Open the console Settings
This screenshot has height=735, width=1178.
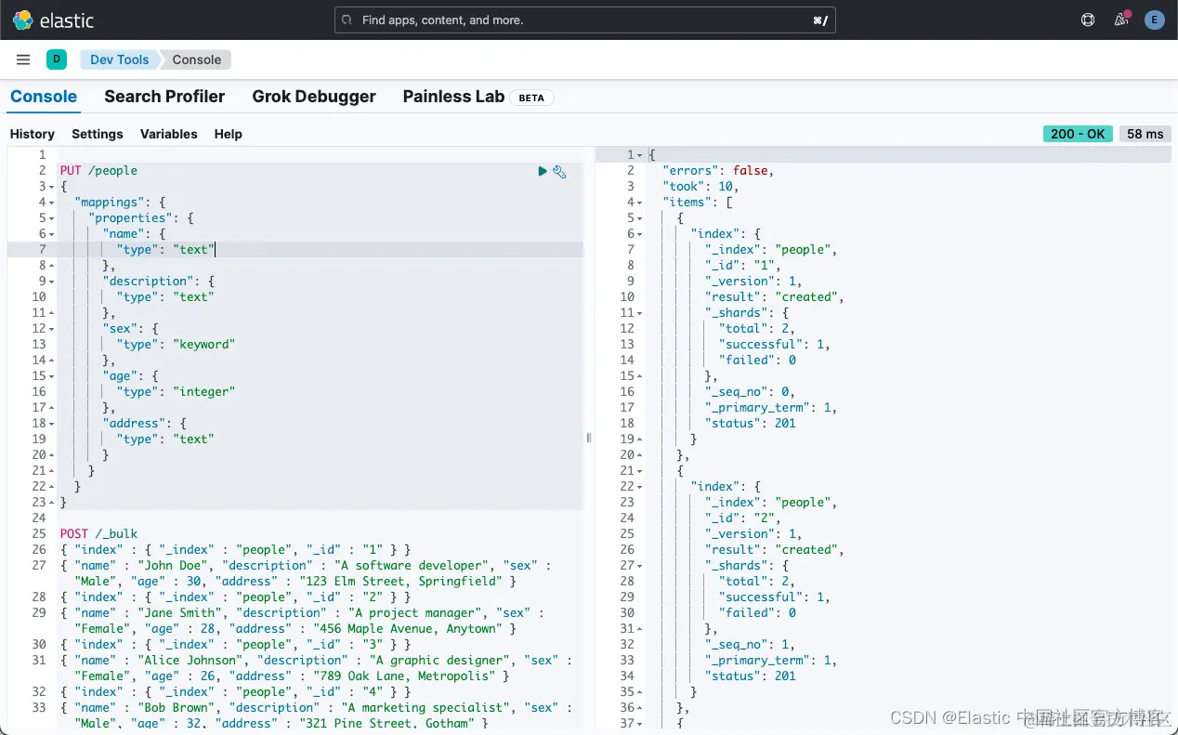click(98, 134)
